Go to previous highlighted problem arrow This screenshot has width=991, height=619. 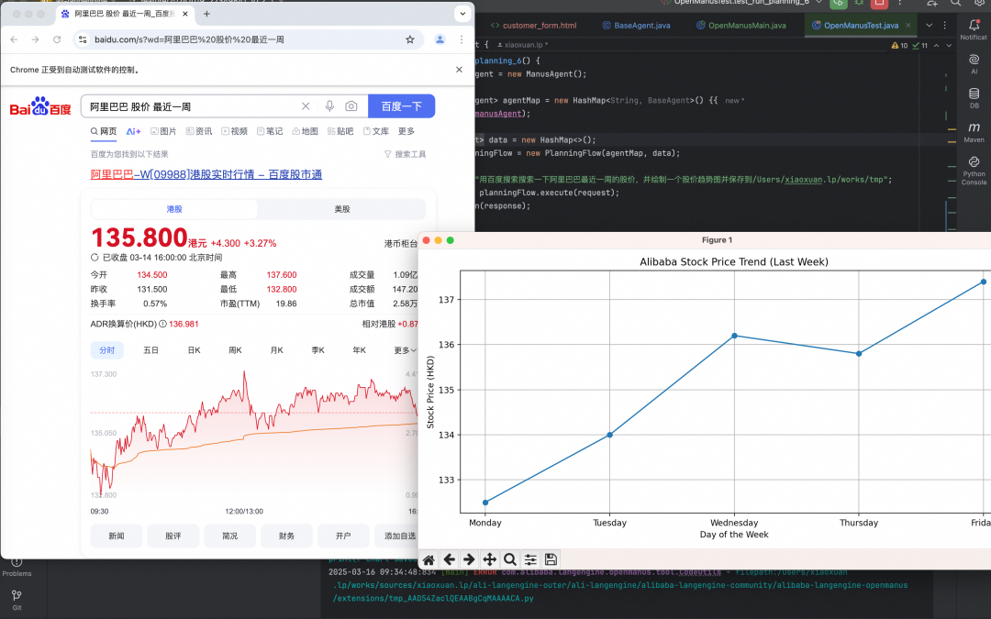coord(937,46)
